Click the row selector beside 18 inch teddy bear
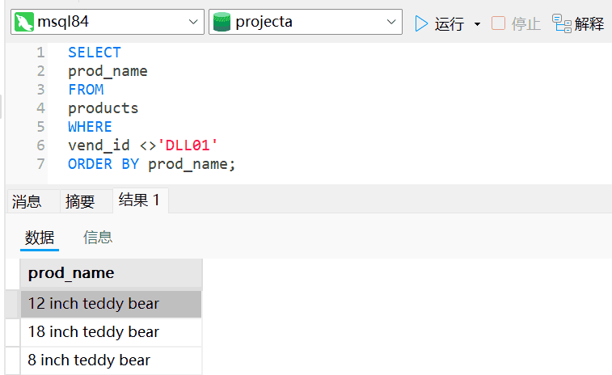 (x=12, y=332)
